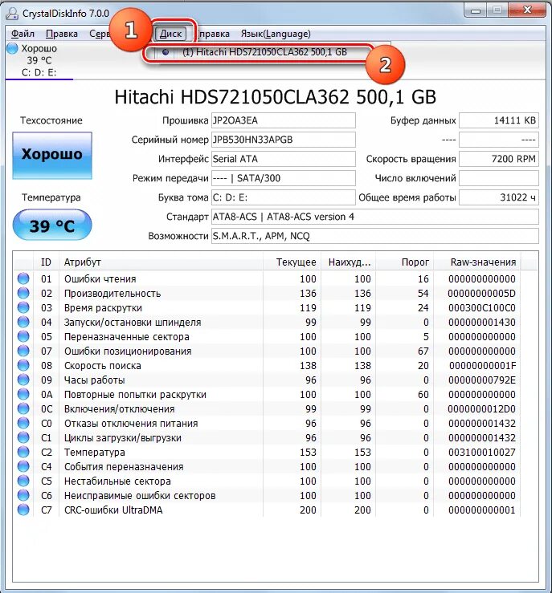This screenshot has height=593, width=552.
Task: Click the serial number field JPB530HN33APGB
Action: click(283, 140)
